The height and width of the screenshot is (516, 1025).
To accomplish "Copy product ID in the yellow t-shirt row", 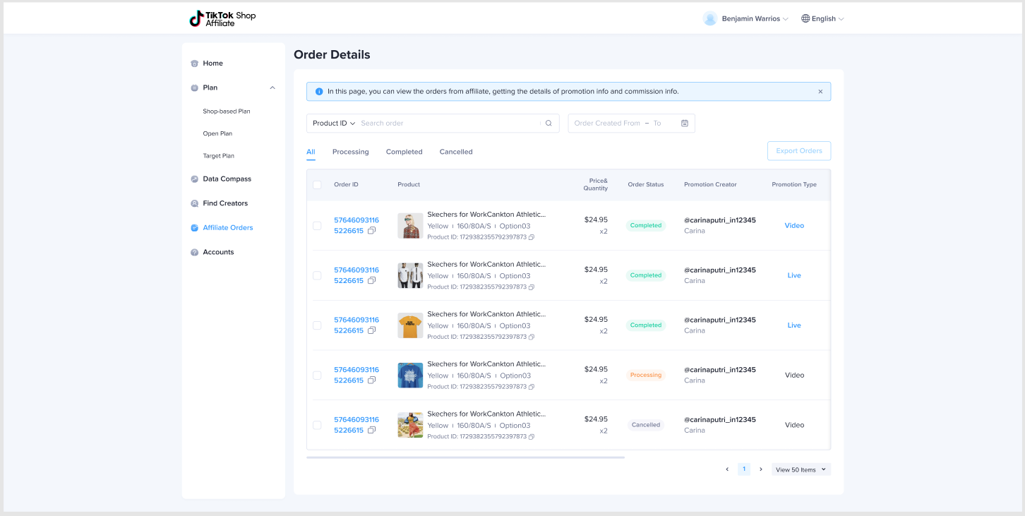I will coord(532,337).
